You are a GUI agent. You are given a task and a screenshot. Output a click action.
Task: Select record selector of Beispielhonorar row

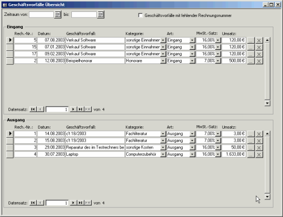tap(10, 61)
